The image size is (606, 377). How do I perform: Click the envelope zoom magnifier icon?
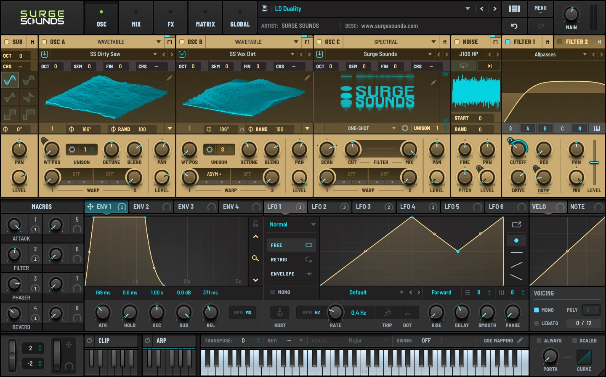pyautogui.click(x=255, y=258)
